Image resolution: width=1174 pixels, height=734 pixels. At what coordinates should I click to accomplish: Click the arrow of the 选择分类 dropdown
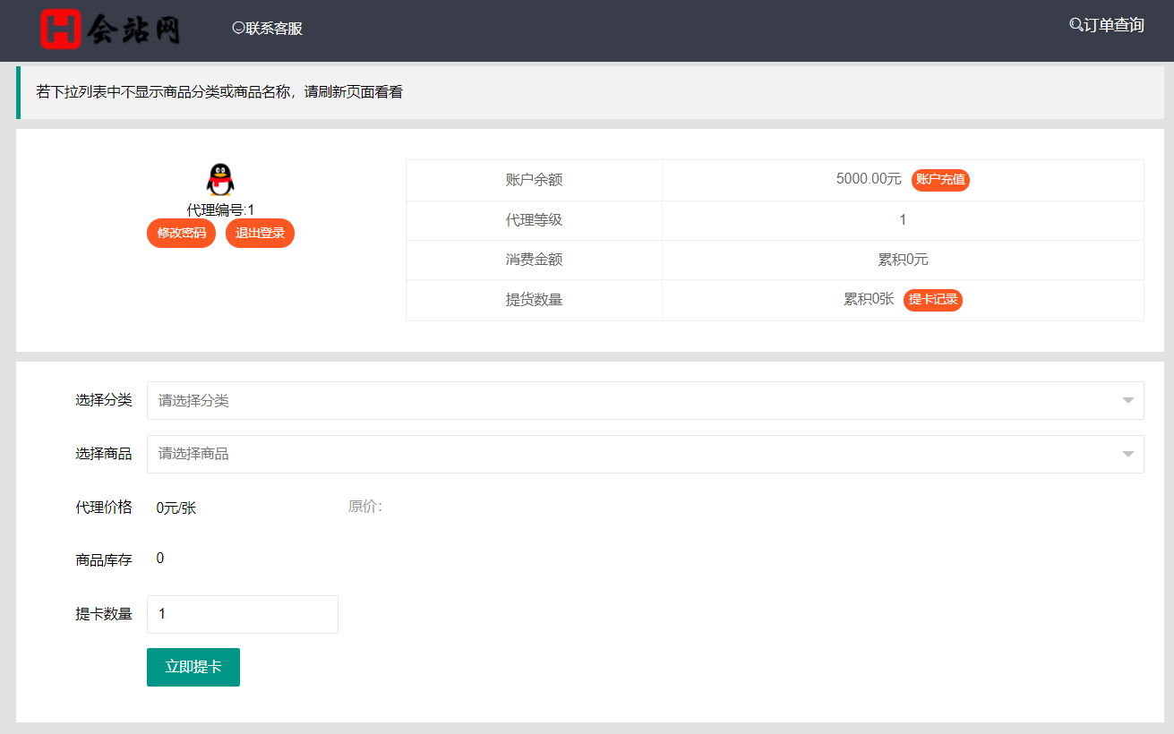pyautogui.click(x=1128, y=401)
